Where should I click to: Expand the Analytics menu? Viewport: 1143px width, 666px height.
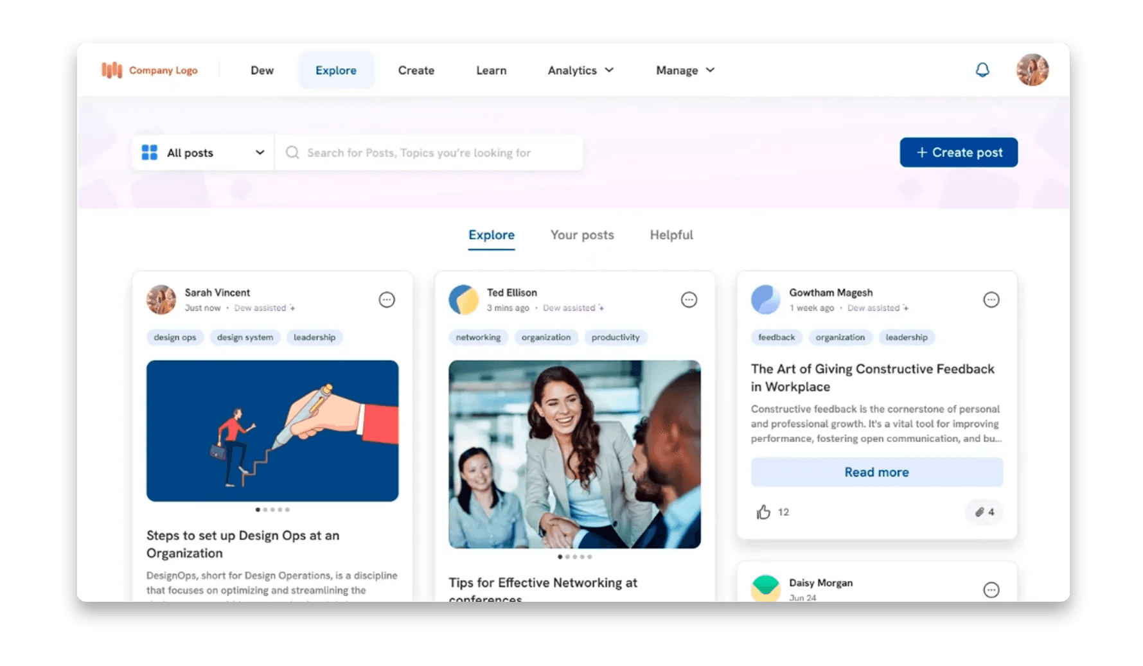(581, 70)
